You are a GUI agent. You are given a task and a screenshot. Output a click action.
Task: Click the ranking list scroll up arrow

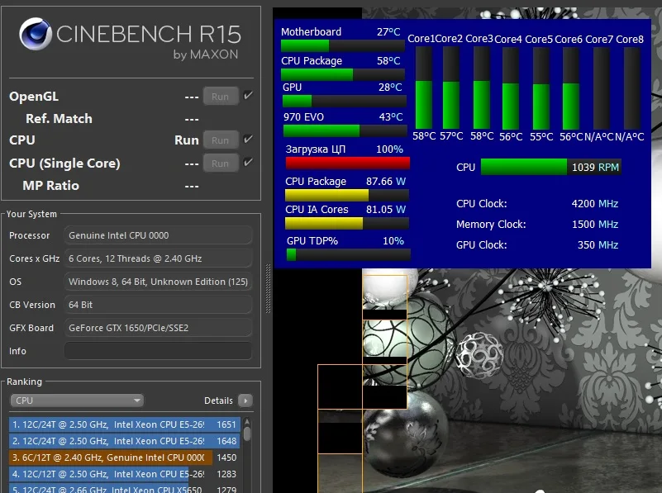click(247, 421)
